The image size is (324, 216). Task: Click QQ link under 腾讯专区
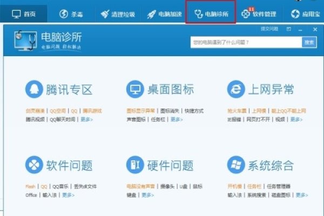click(x=74, y=111)
